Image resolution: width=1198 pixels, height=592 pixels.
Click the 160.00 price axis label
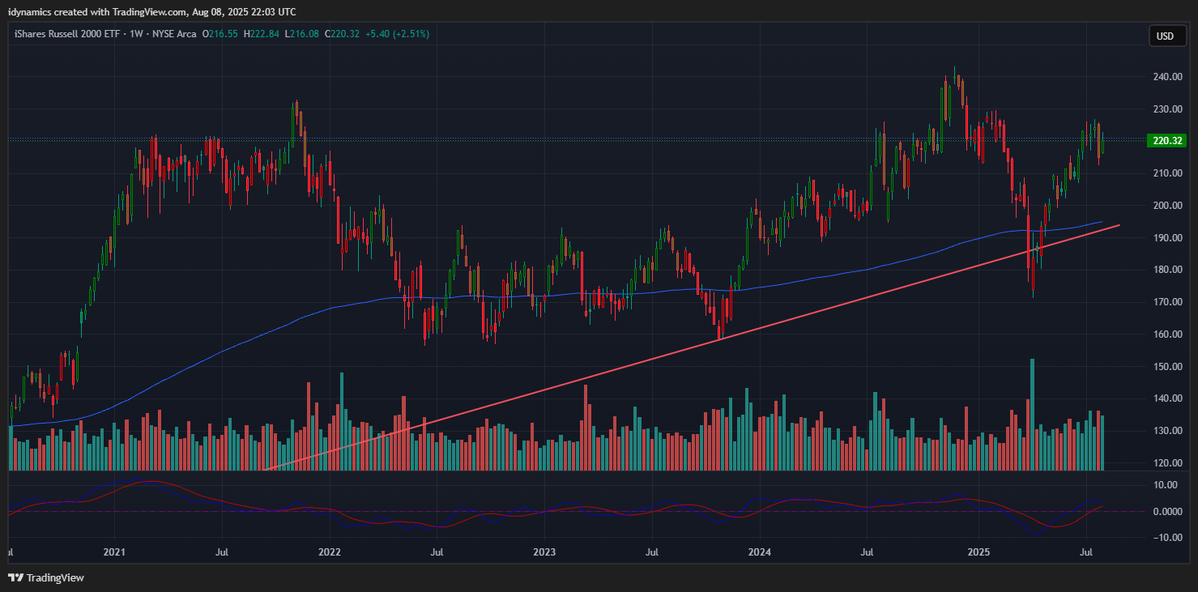coord(1167,334)
